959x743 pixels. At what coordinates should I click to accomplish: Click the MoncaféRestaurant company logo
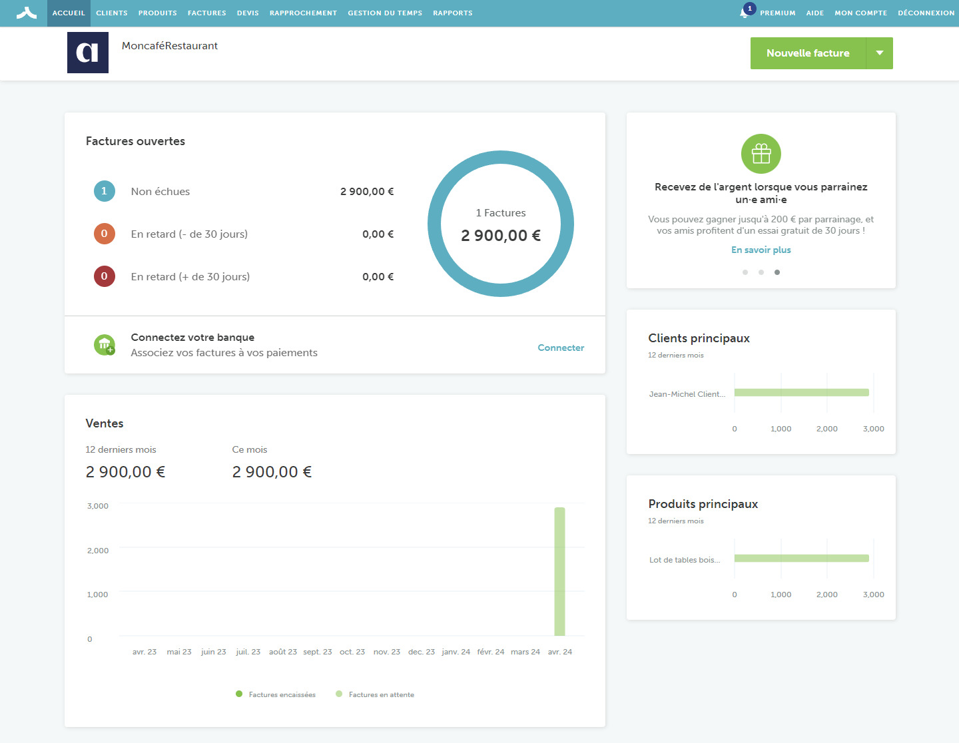(x=88, y=53)
